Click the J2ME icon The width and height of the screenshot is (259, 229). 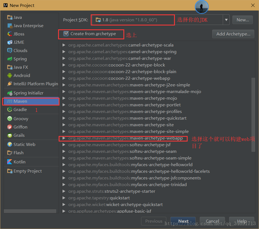point(10,42)
